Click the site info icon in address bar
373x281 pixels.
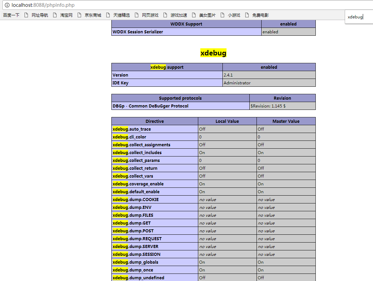point(7,5)
